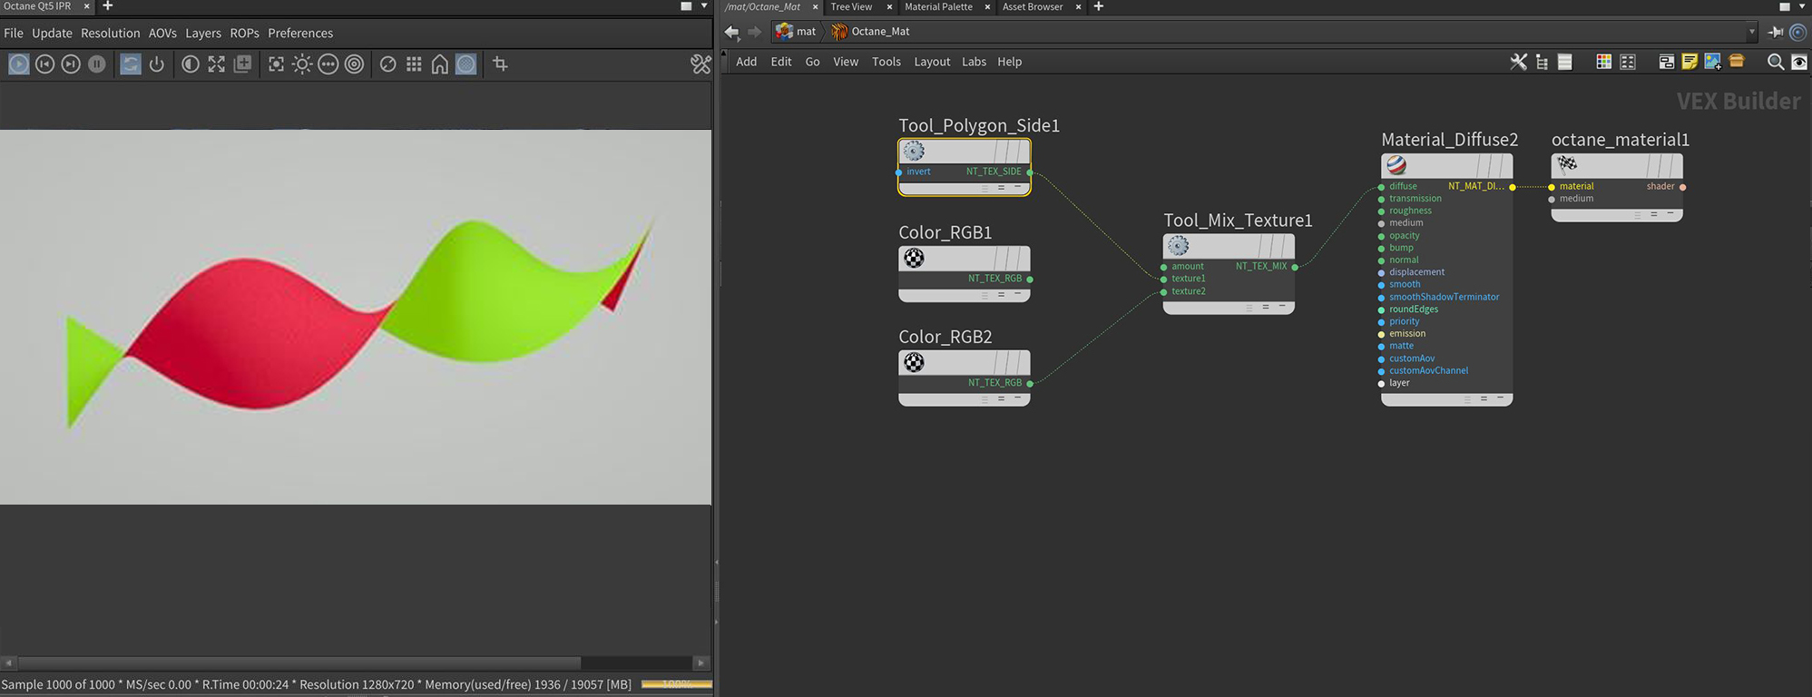Viewport: 1812px width, 697px height.
Task: Click the yellow sticky note icon
Action: pyautogui.click(x=1689, y=62)
